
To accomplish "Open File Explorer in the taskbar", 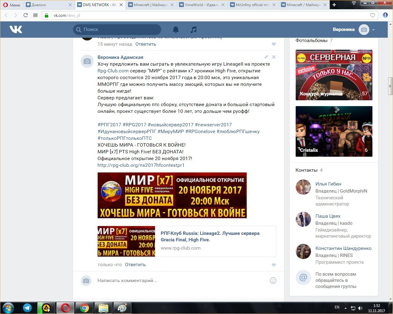I will 103,308.
